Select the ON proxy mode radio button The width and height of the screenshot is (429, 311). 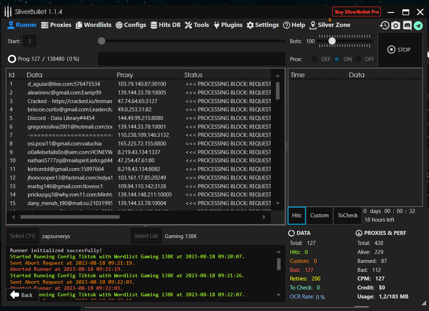[x=337, y=59]
